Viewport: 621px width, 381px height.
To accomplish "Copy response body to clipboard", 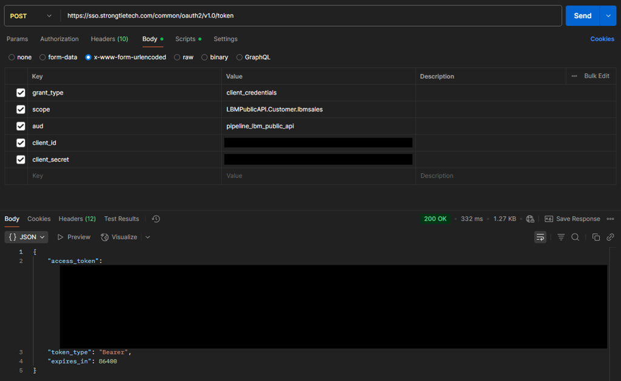I will (x=596, y=237).
